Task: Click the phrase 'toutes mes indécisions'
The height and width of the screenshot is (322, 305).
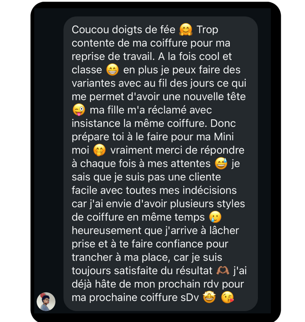Action: (x=181, y=190)
